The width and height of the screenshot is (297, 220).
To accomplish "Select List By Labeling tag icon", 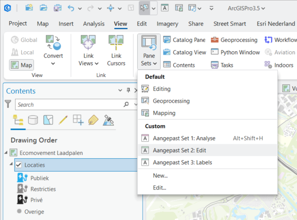I will coord(93,120).
